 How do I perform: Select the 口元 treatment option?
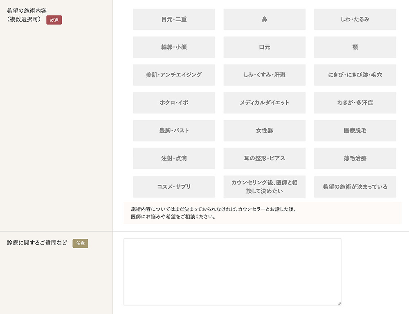pos(265,47)
